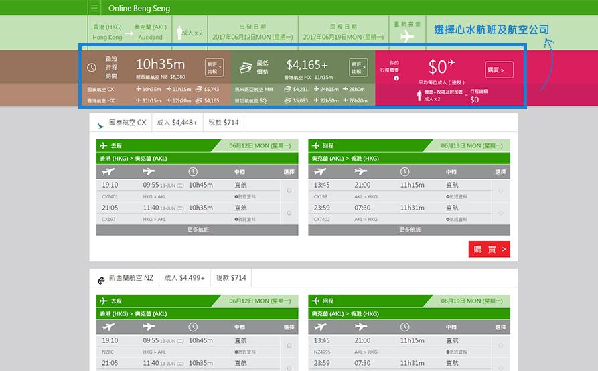Click the person icon in the pink itinerary panel
This screenshot has width=598, height=371.
pos(419,96)
